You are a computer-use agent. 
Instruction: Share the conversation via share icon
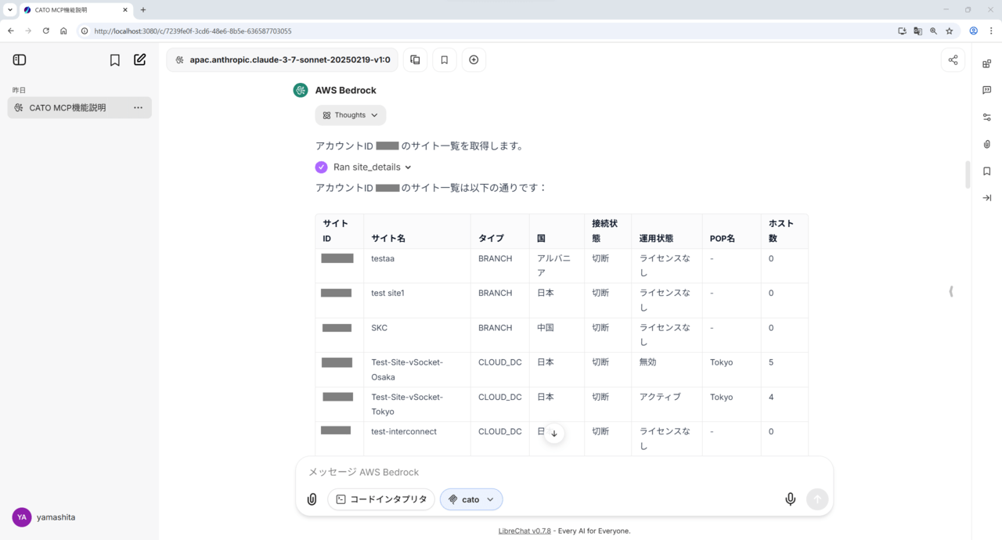953,60
